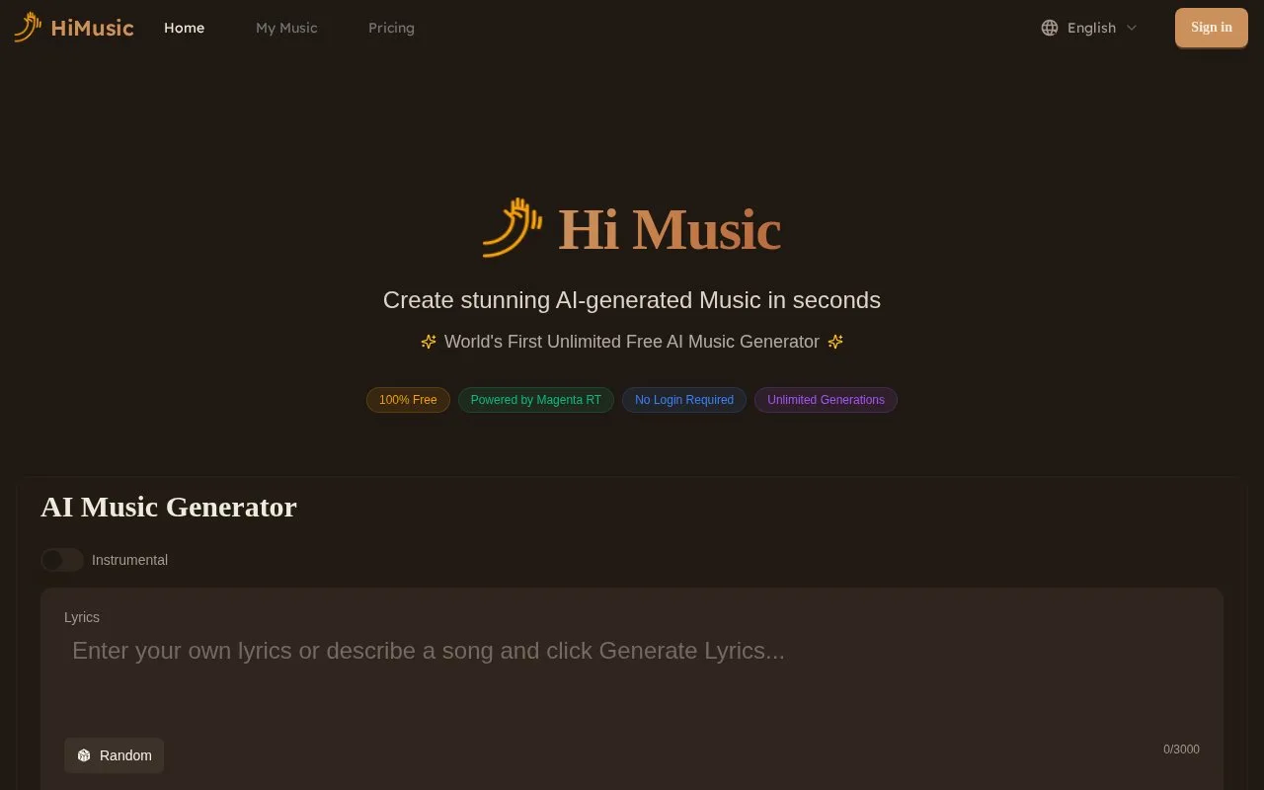
Task: Click the HiMusic brand name link
Action: point(92,28)
